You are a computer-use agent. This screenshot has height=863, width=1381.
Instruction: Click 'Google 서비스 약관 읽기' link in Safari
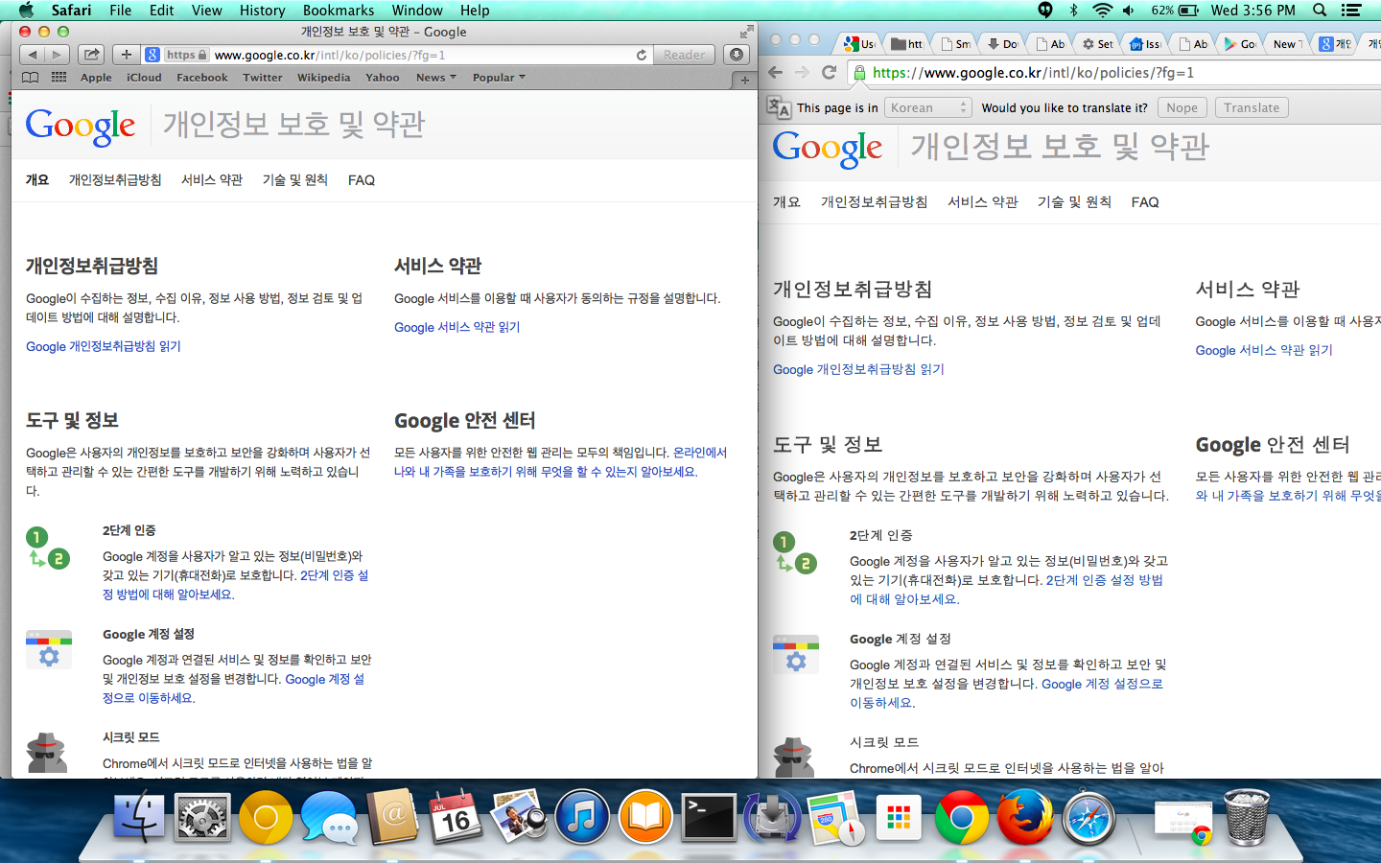(457, 327)
